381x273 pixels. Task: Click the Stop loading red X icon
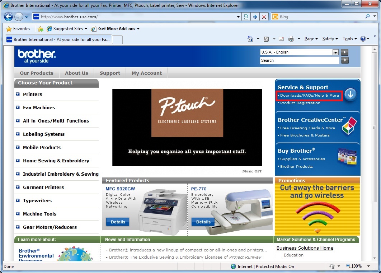pos(264,17)
